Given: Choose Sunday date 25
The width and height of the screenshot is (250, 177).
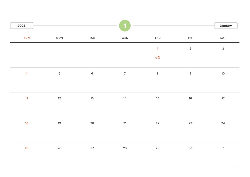Looking at the screenshot, I should [27, 148].
